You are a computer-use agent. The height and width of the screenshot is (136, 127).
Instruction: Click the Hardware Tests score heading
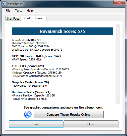coord(31,92)
